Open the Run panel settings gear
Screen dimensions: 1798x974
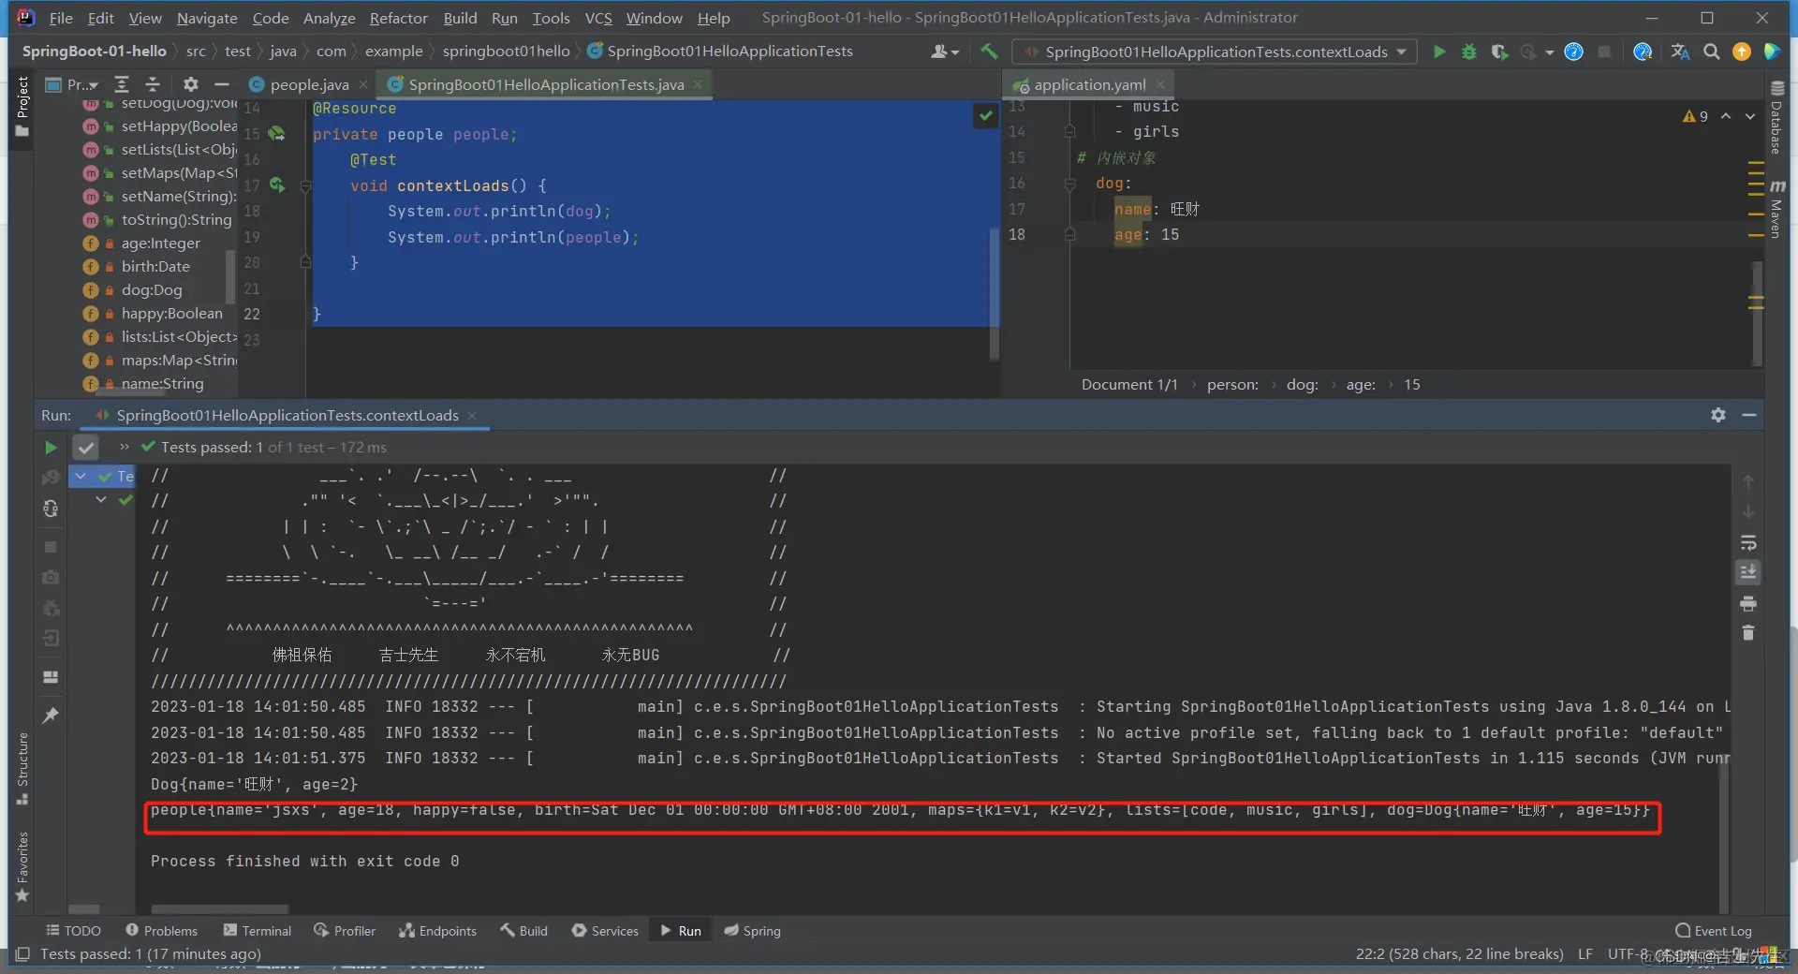coord(1718,415)
